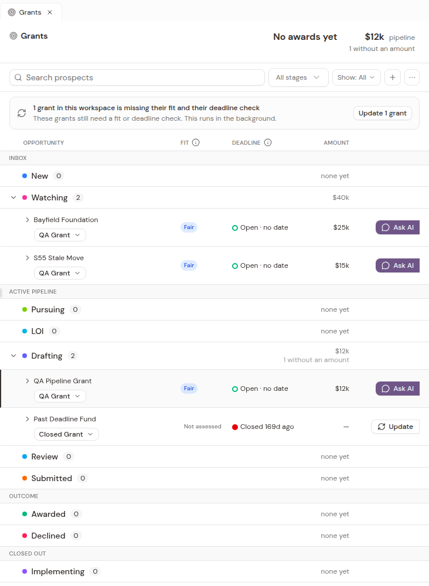This screenshot has height=586, width=429.
Task: Click the purple Drafting stage color dot
Action: point(25,356)
